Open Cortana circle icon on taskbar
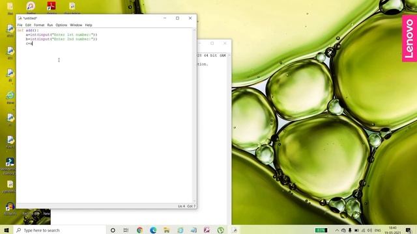 coord(113,230)
